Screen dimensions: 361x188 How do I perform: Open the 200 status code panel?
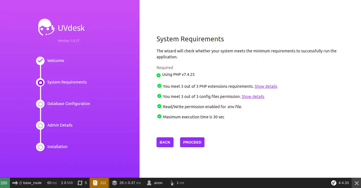(4, 183)
